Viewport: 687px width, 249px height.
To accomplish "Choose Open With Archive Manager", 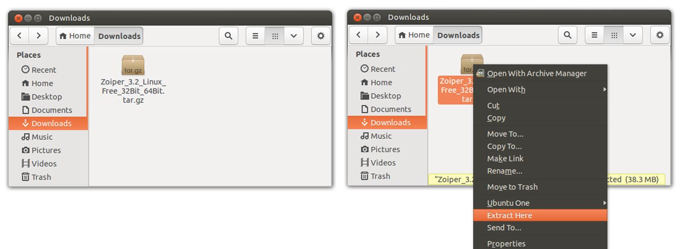I will pos(540,73).
